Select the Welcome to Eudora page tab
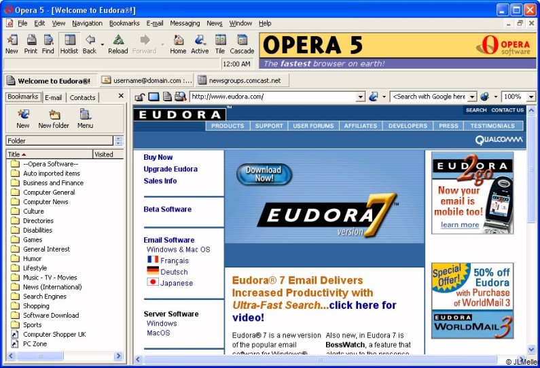 tap(50, 81)
